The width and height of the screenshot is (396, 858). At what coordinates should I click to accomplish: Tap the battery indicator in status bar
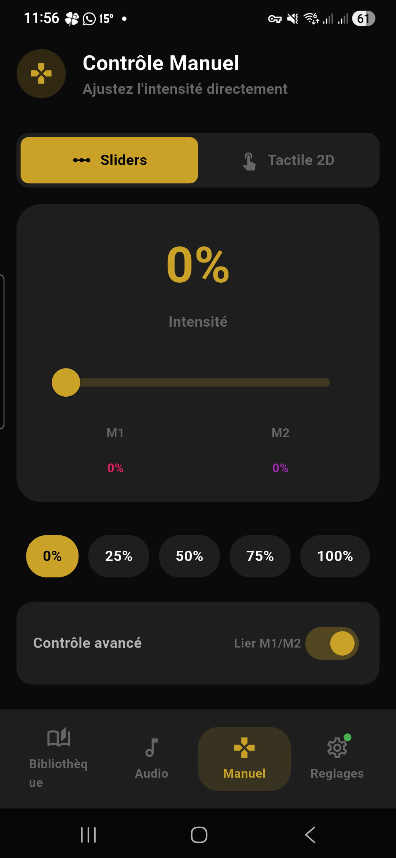[x=363, y=18]
